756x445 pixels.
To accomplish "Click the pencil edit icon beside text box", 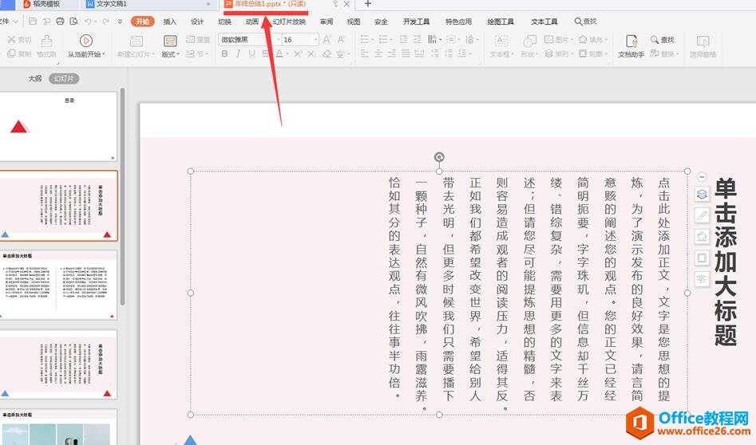I will (x=702, y=215).
